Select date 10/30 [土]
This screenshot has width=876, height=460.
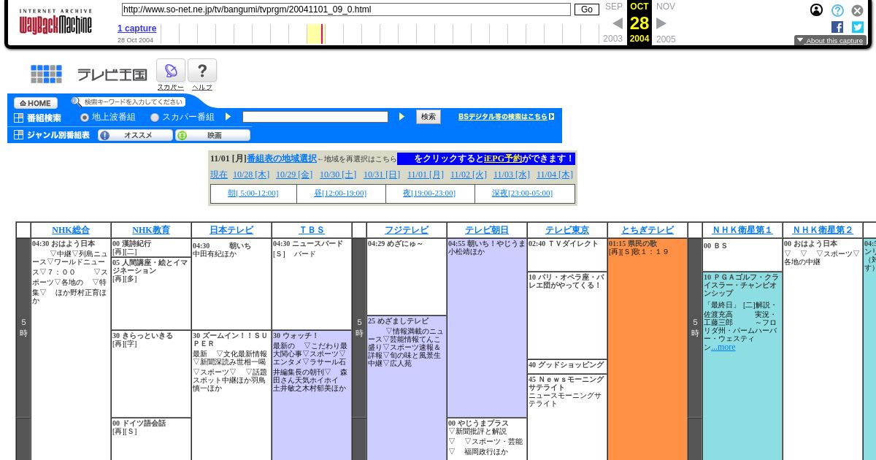(338, 175)
